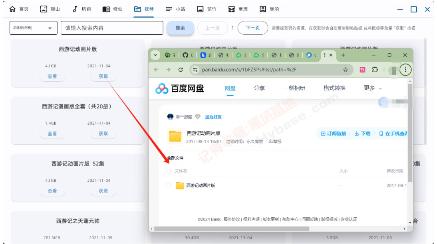Click 查看 for 西游记漫画版全套 card
The width and height of the screenshot is (437, 244).
click(52, 134)
